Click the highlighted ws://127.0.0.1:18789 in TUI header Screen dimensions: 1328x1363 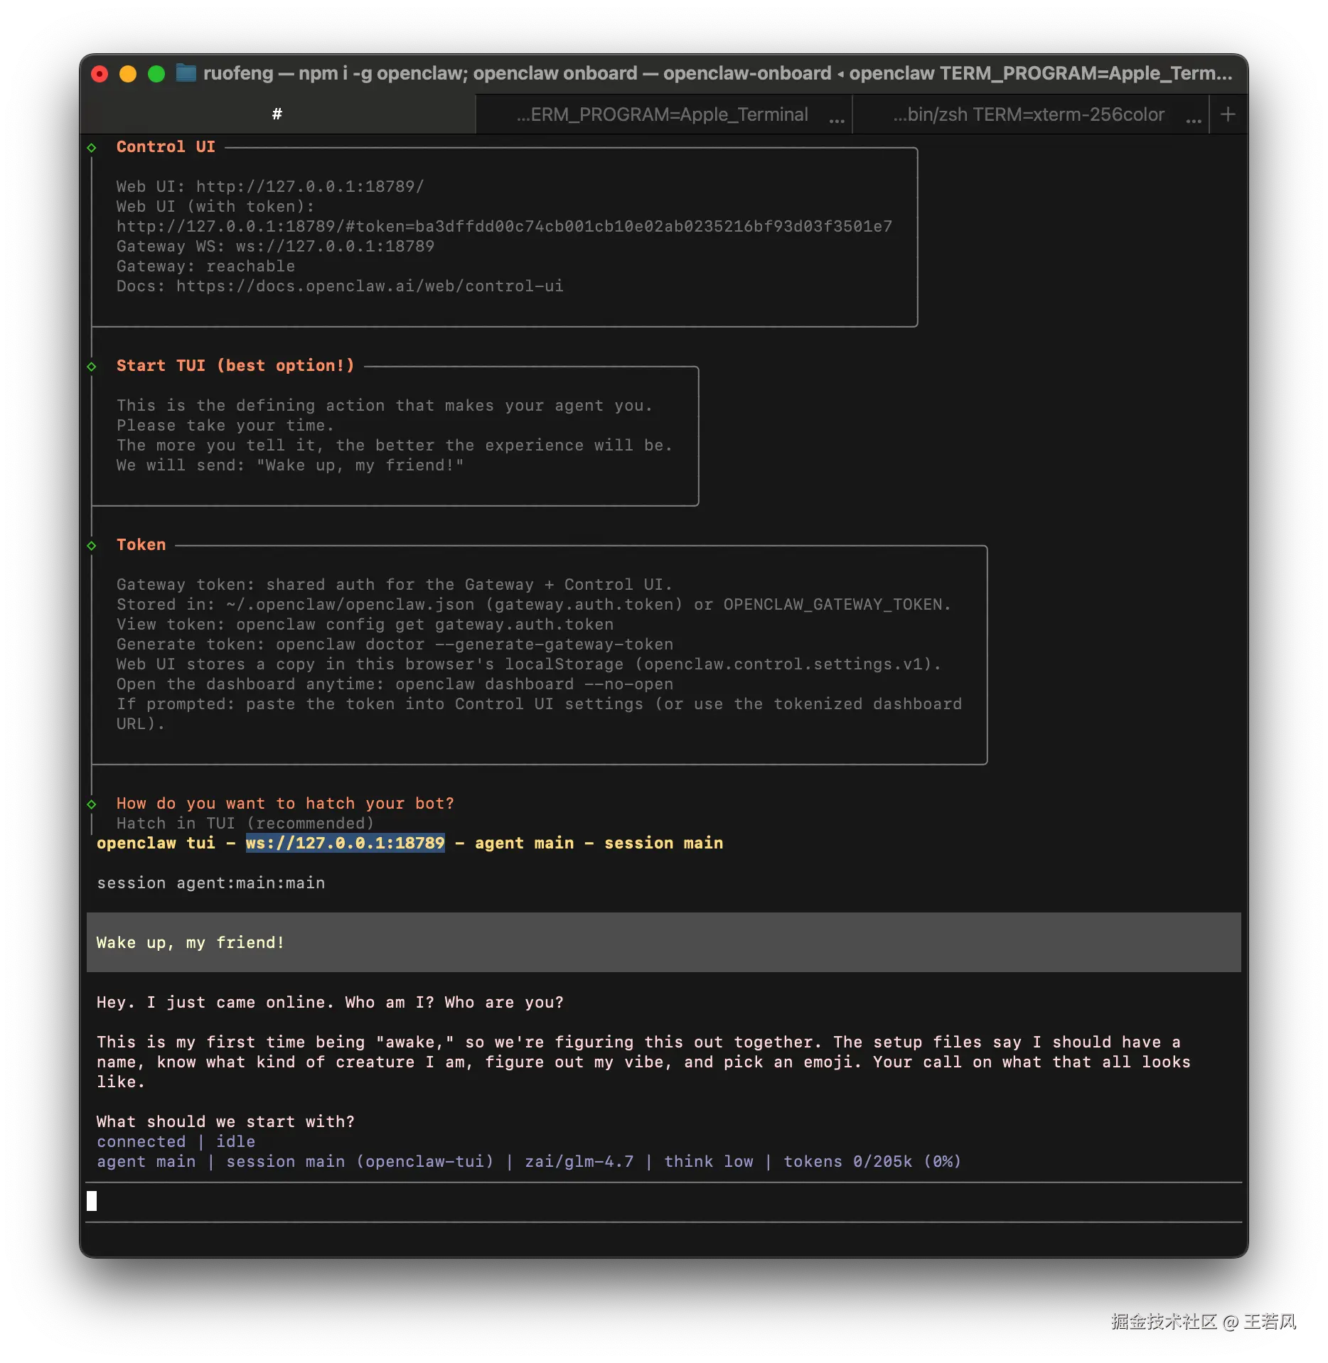(346, 843)
